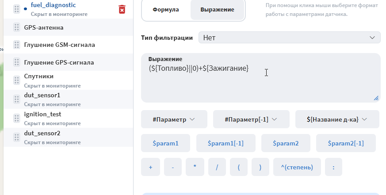
Task: Add the ^(степень) power operator
Action: 297,167
